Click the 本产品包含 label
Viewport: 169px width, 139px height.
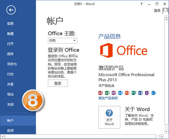(106, 86)
